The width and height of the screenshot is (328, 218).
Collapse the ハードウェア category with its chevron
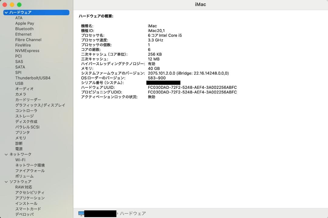[6, 12]
